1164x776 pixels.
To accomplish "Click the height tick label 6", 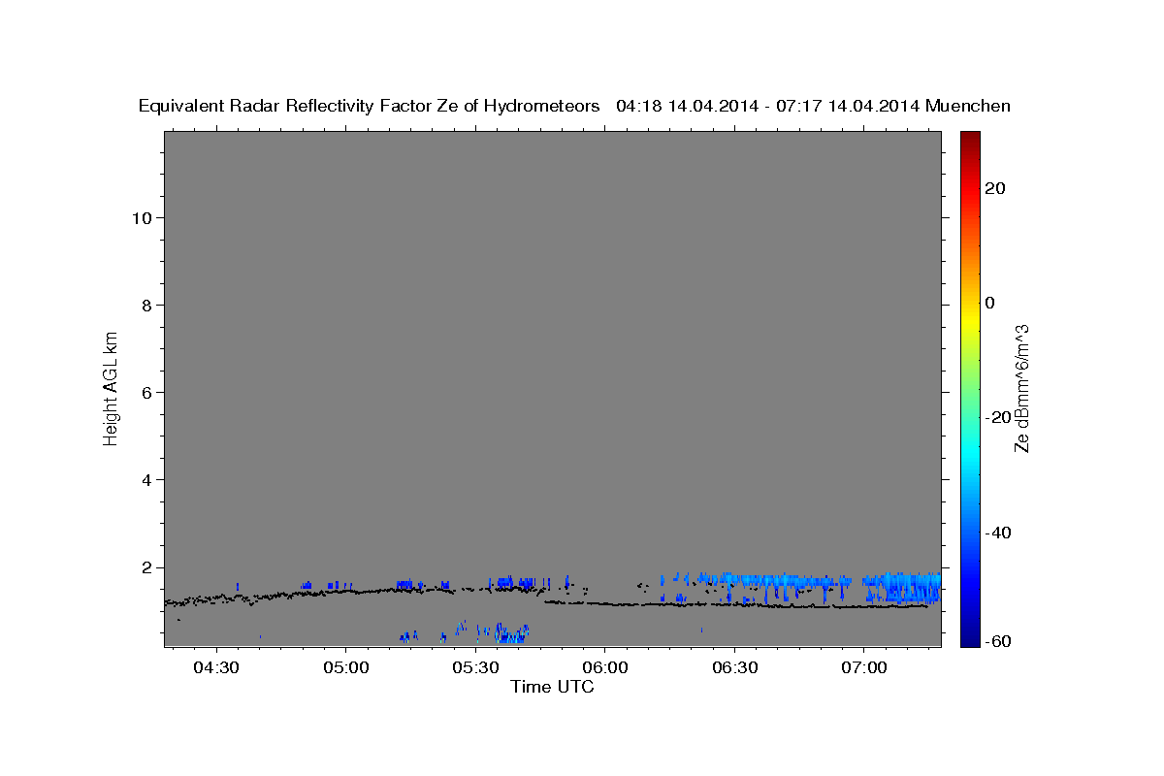I will (147, 392).
